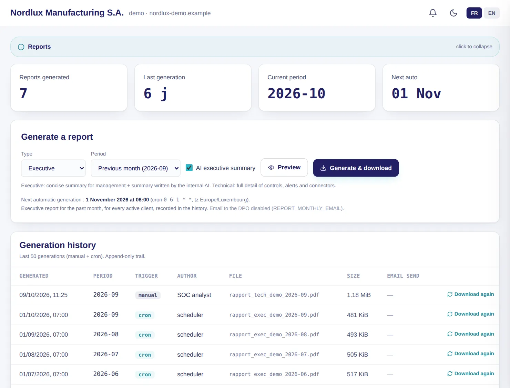Click the info icon beside Reports
Screen dimensions: 510x388
click(x=21, y=47)
